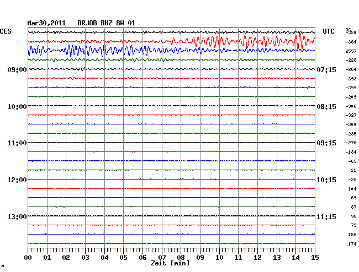Screen dimensions: 359x272
Task: Select DC offset value -300
Action: pos(351,124)
